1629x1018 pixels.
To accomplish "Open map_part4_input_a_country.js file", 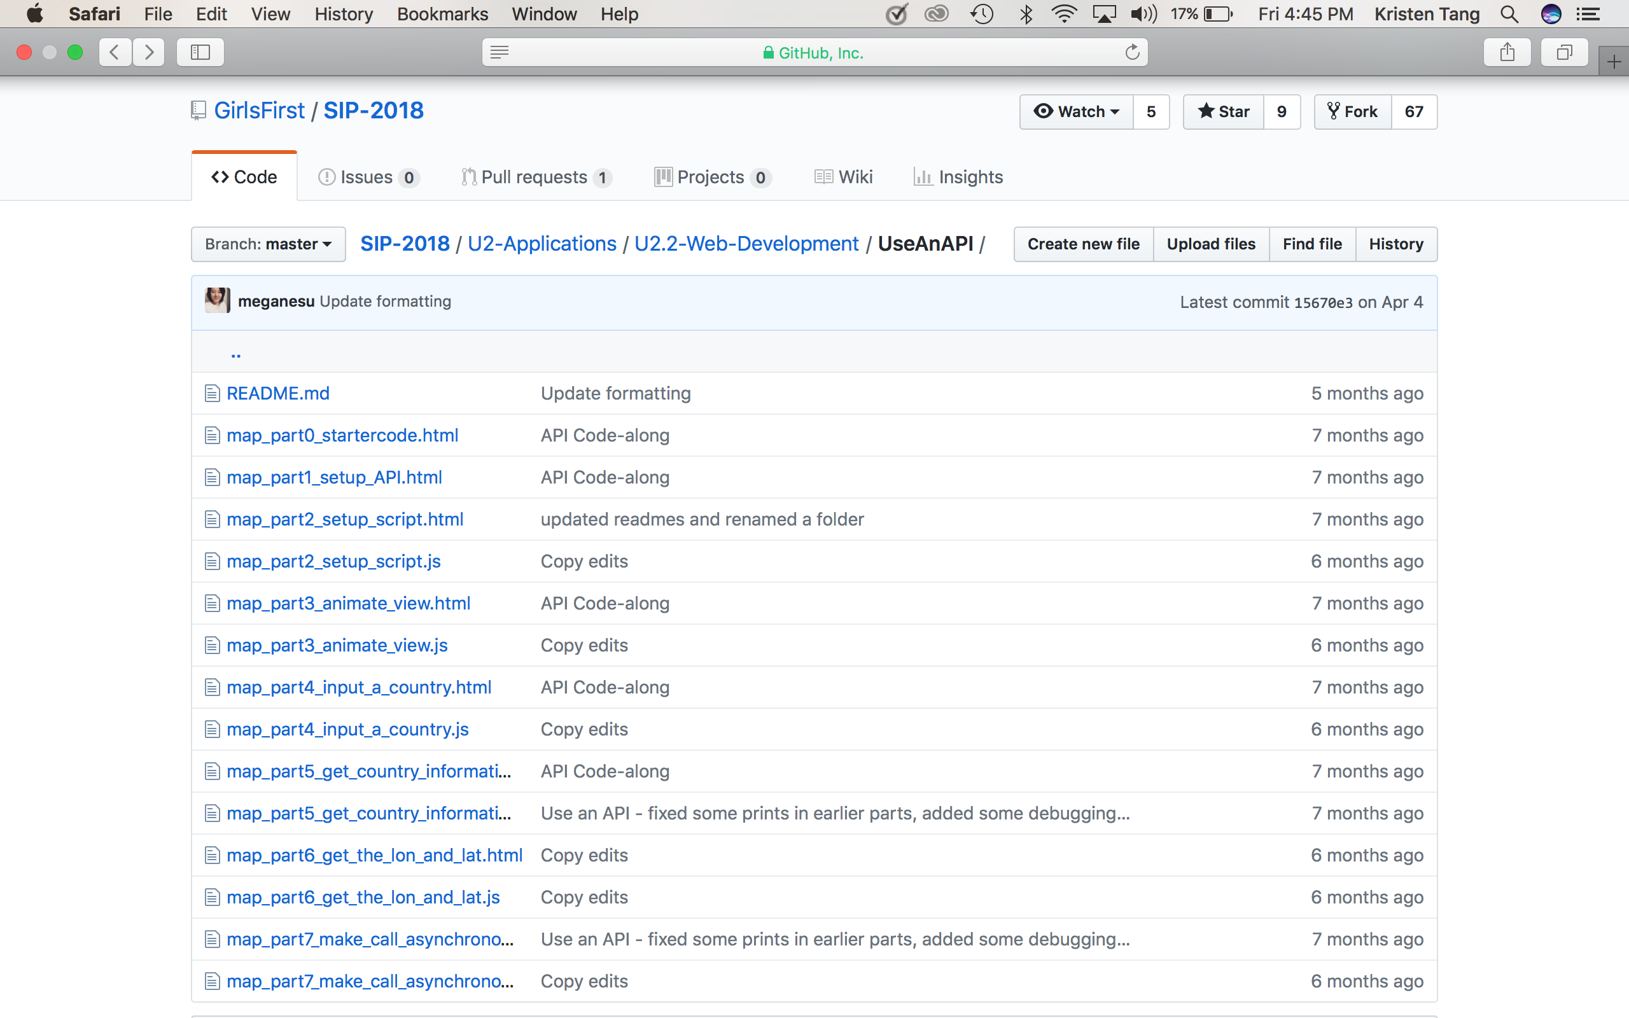I will point(347,729).
